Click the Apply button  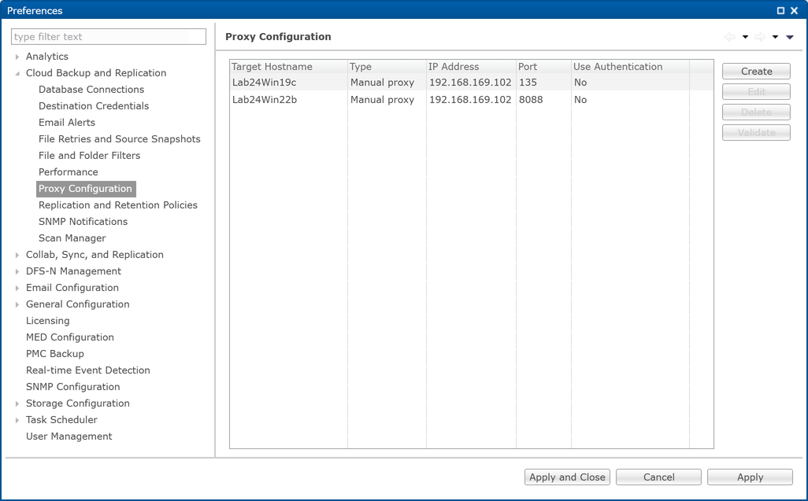pyautogui.click(x=750, y=477)
